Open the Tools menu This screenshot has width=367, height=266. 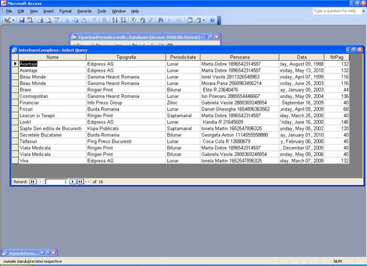pos(101,11)
